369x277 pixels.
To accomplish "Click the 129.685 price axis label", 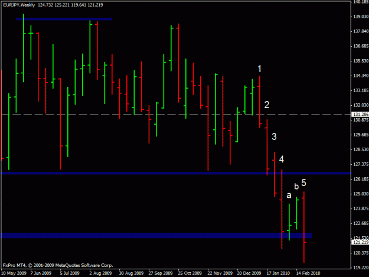I will click(361, 135).
